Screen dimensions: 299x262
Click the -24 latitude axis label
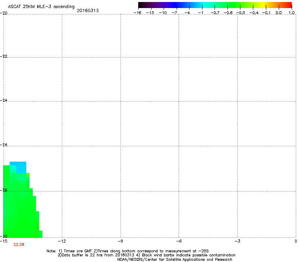(4, 100)
